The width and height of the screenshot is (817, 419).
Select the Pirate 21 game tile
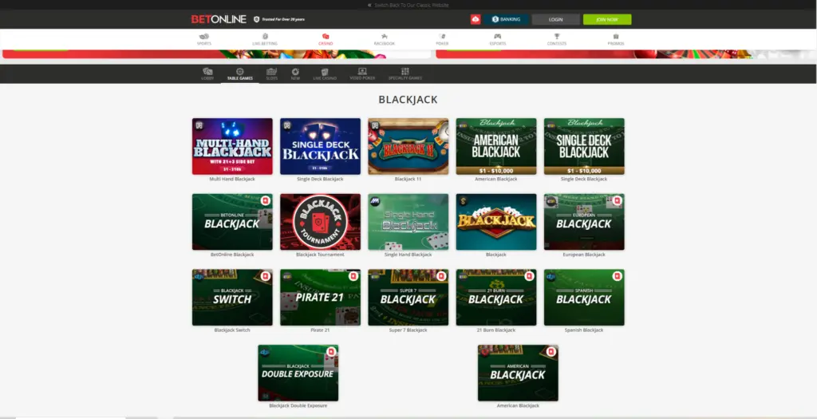[320, 297]
